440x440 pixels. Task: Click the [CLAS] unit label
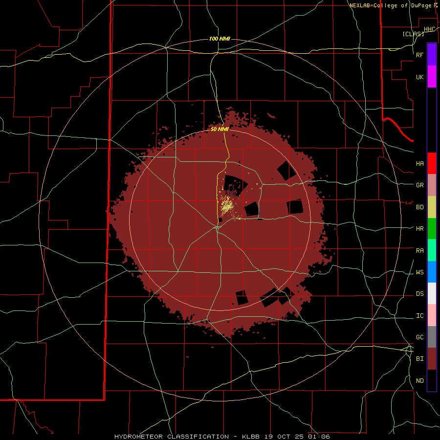[413, 34]
